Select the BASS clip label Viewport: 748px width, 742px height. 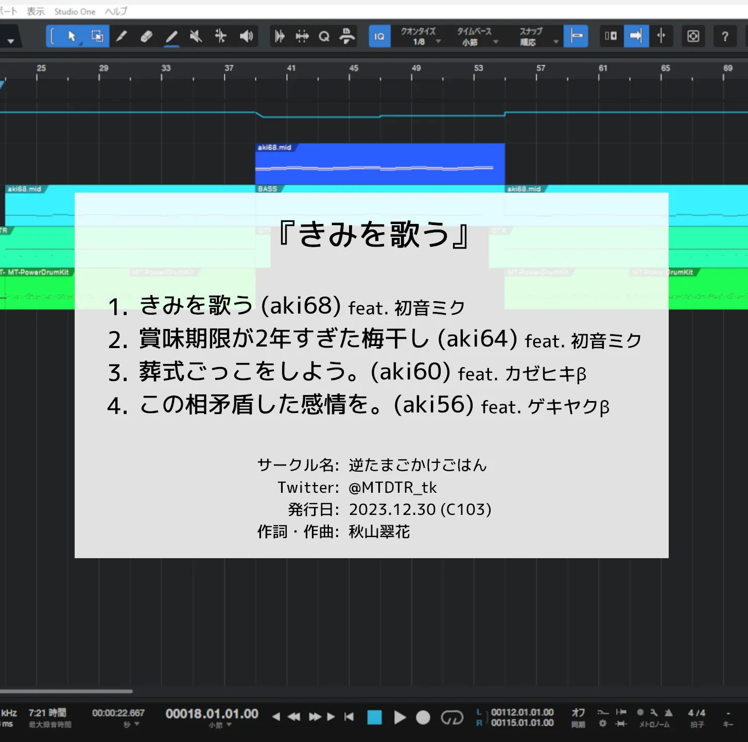pos(268,189)
